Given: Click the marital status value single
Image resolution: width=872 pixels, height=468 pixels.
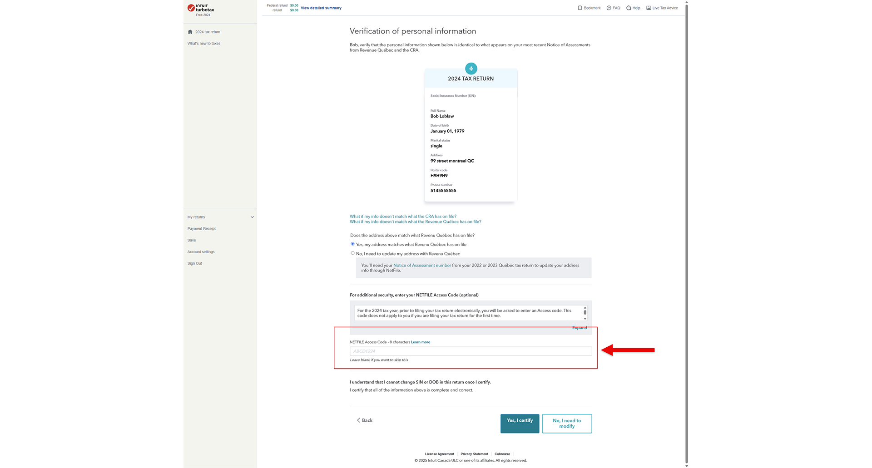Looking at the screenshot, I should pyautogui.click(x=436, y=146).
